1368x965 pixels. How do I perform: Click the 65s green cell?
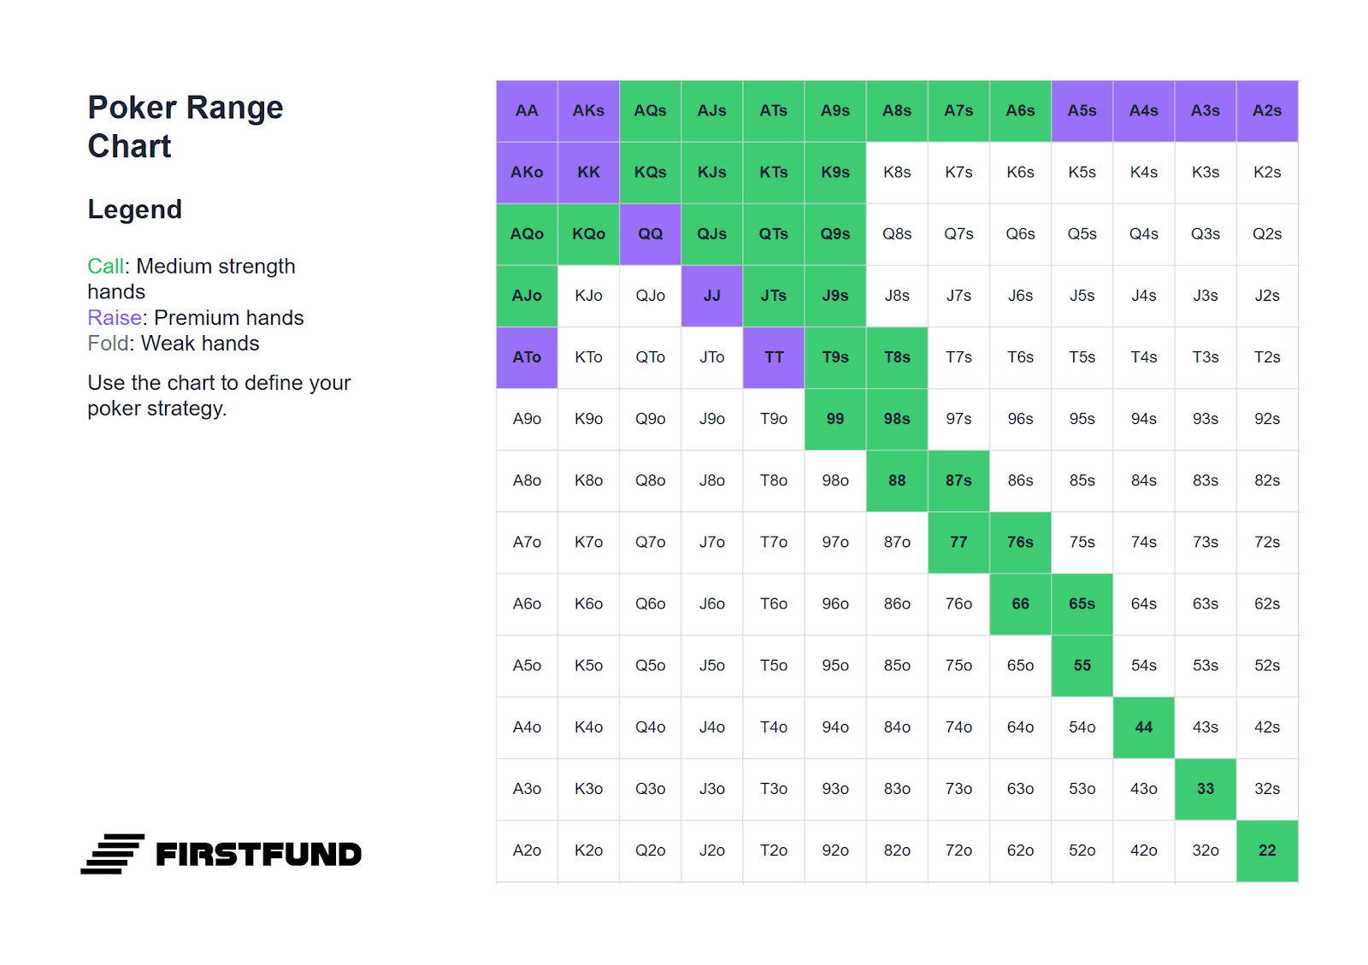(1082, 604)
